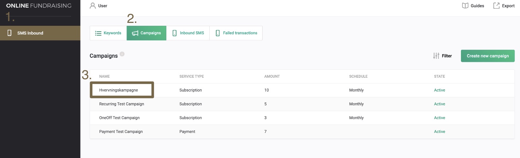520x158 pixels.
Task: Click Payment service type cell
Action: [187, 131]
